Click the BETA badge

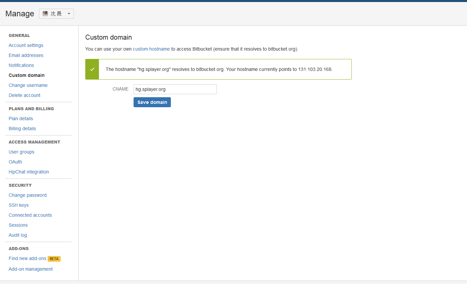tap(54, 259)
